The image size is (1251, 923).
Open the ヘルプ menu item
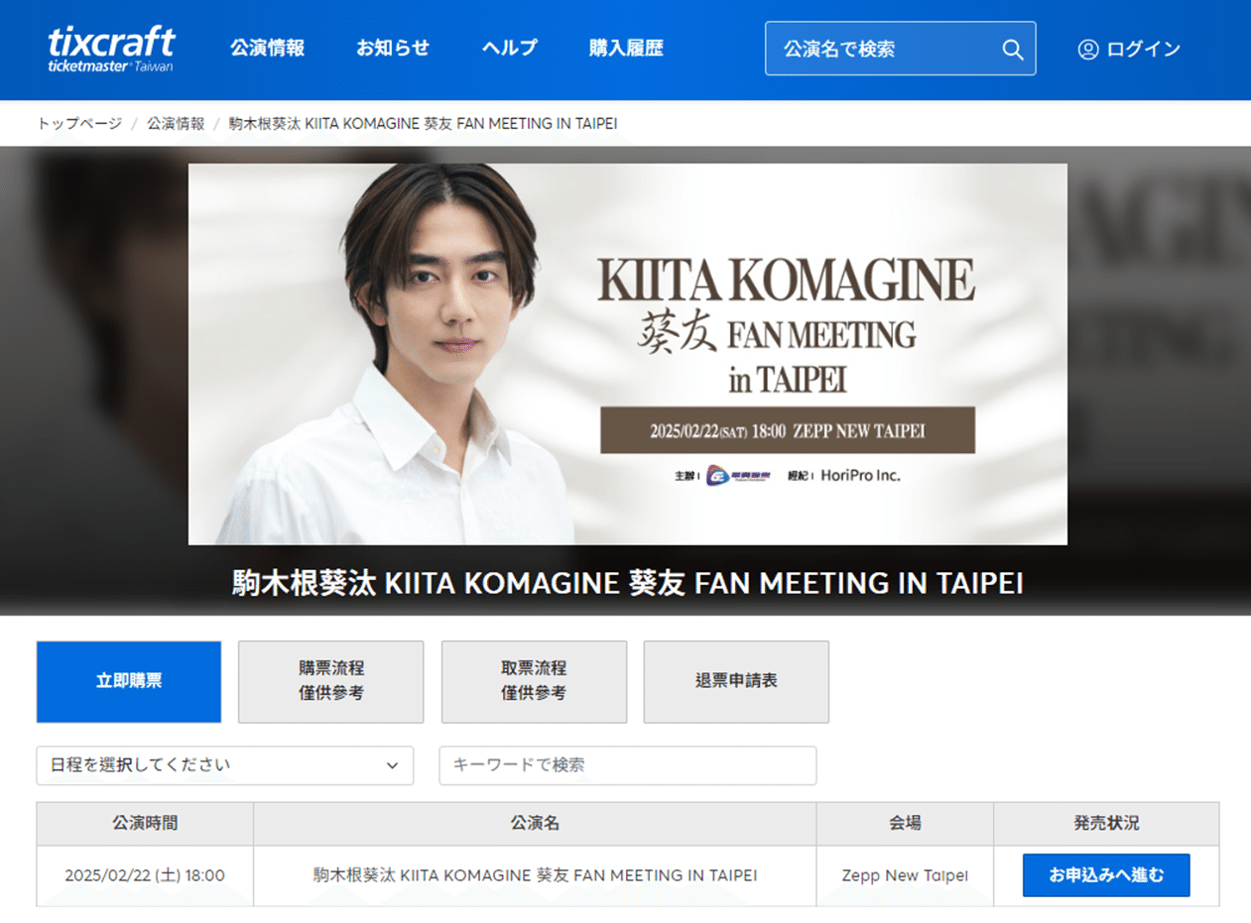click(510, 48)
